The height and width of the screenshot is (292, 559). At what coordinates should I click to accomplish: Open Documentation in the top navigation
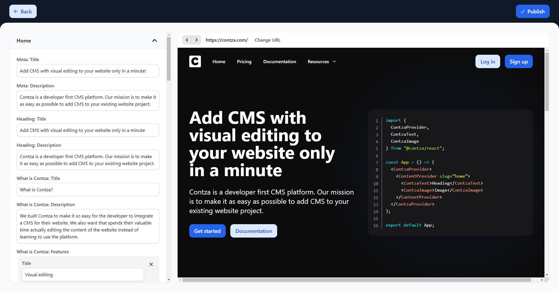280,61
